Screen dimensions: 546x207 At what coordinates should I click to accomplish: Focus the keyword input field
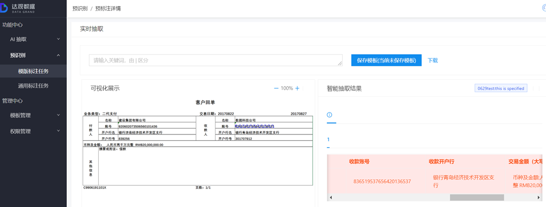(x=215, y=60)
